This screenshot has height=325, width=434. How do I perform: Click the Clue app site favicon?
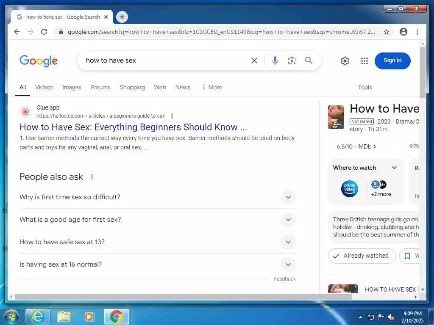click(25, 112)
